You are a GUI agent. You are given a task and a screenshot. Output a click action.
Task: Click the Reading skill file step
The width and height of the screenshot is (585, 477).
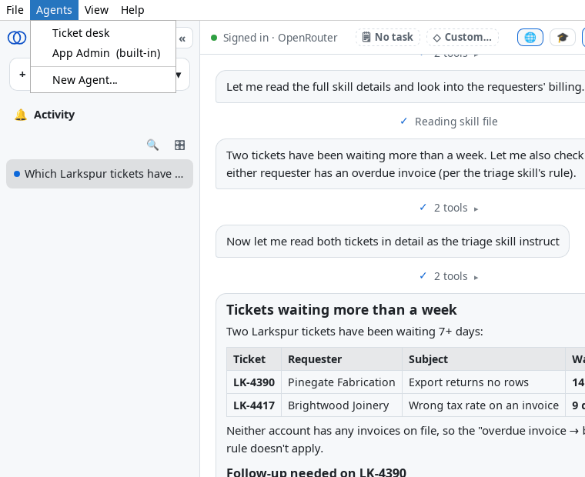449,122
